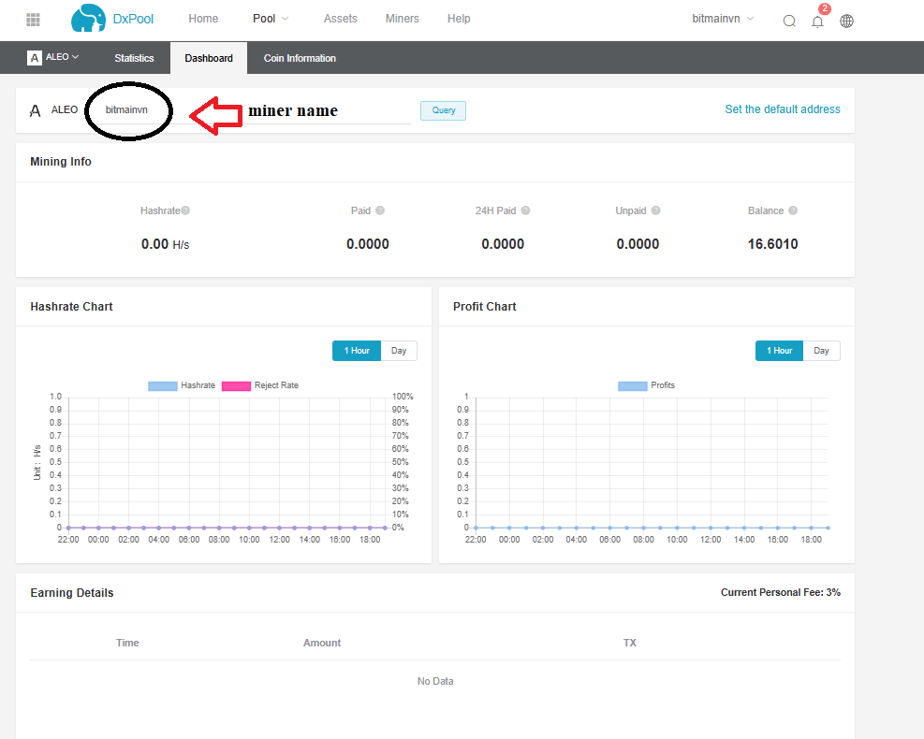The width and height of the screenshot is (924, 739).
Task: Toggle Hashrate series in chart legend
Action: click(182, 385)
